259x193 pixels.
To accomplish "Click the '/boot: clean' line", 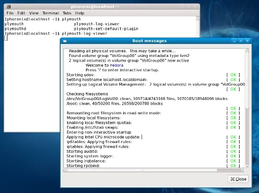I will click(115, 104).
